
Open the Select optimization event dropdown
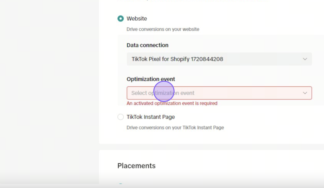pos(219,93)
